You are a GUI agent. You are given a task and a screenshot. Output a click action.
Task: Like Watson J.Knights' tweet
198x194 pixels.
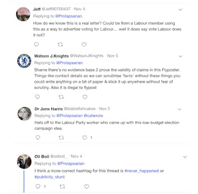[x=85, y=97]
